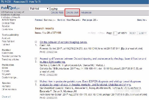Click the page number input field
The image size is (149, 100).
point(115,33)
